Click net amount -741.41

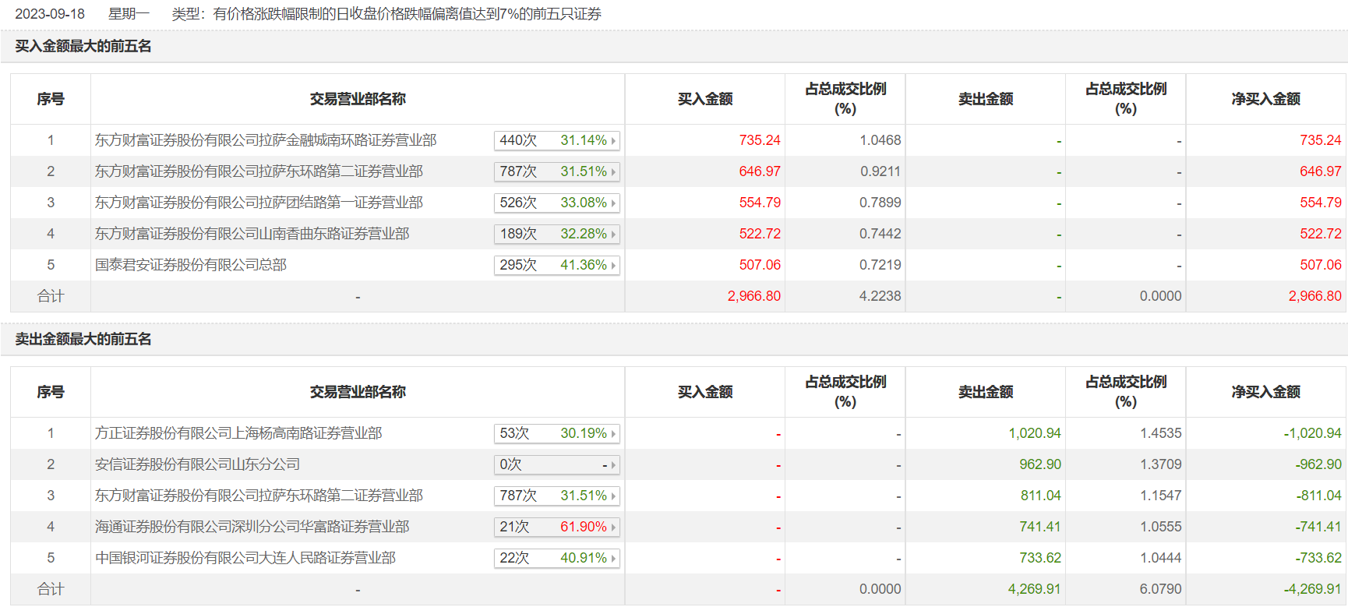(x=1318, y=527)
